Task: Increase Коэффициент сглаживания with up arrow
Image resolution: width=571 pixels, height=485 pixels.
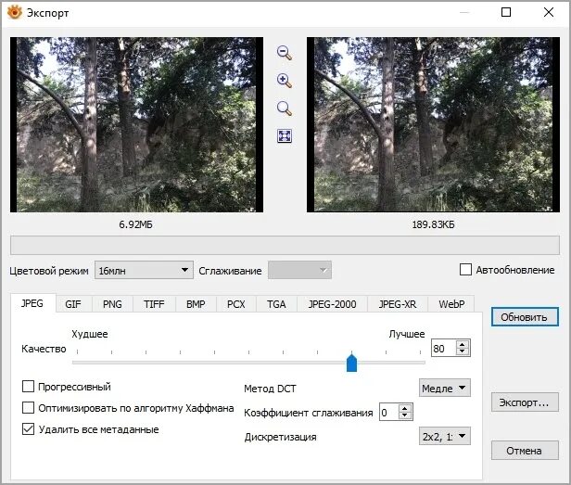Action: click(405, 408)
